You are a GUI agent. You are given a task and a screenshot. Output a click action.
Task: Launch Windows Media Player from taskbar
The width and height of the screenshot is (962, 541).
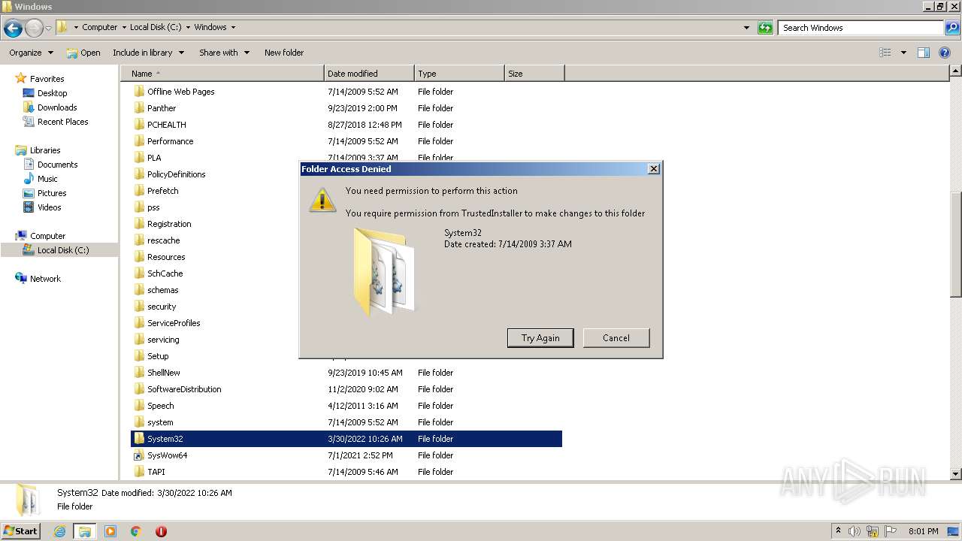110,531
